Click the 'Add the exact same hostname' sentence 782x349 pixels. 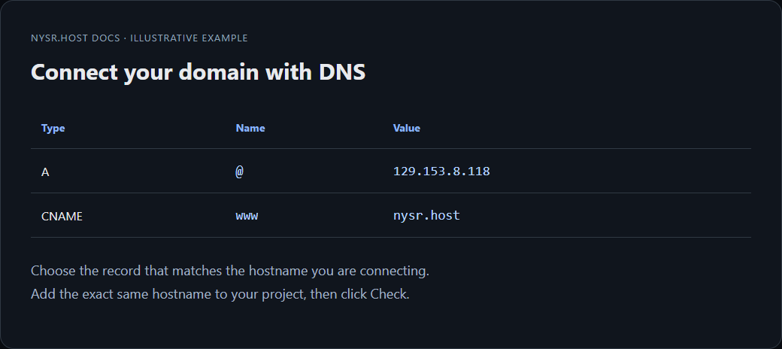220,294
